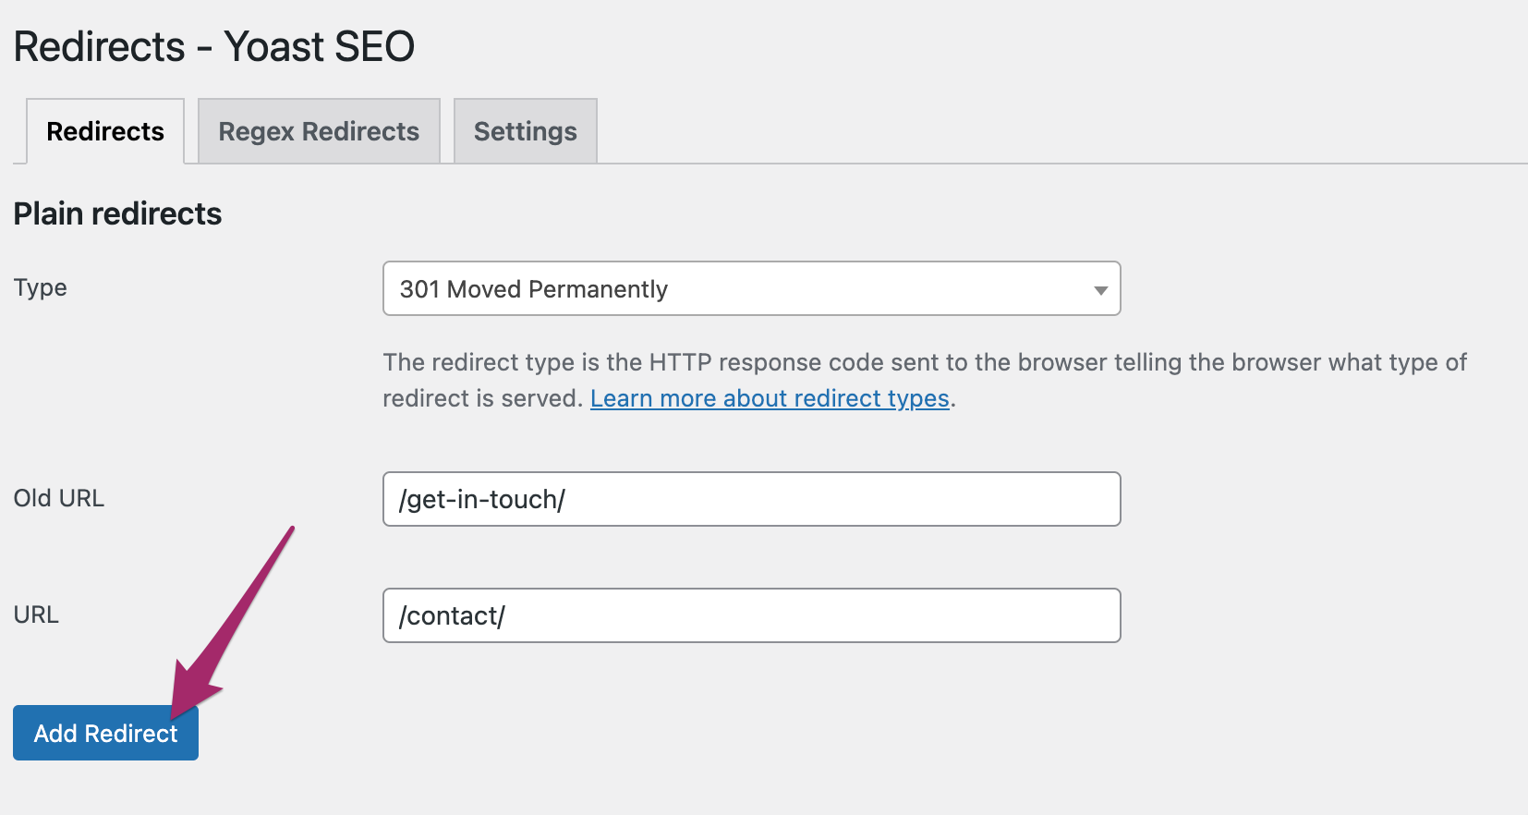Image resolution: width=1528 pixels, height=815 pixels.
Task: Click the redirect type description's first line
Action: (x=924, y=362)
